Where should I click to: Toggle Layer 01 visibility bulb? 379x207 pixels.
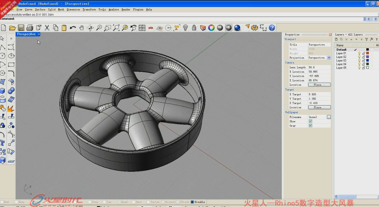(359, 53)
